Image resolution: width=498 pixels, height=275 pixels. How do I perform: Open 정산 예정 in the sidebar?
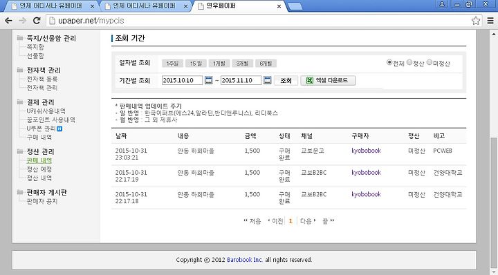[39, 169]
